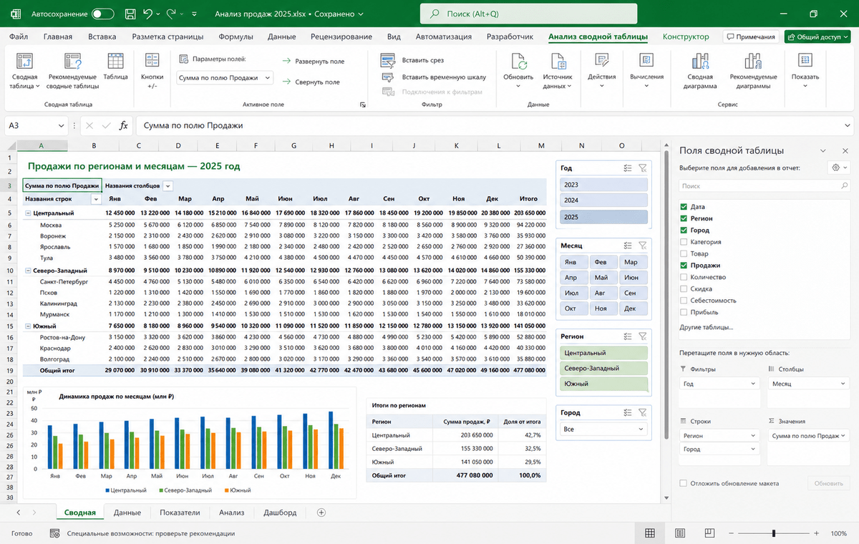The width and height of the screenshot is (859, 544).
Task: Enable Отложить обновление макета
Action: pyautogui.click(x=684, y=483)
